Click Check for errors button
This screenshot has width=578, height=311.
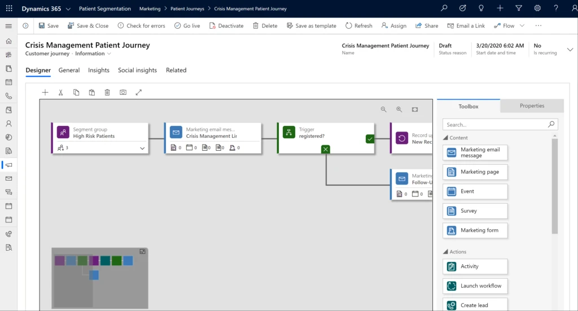click(141, 26)
